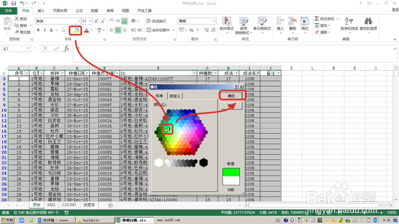Click the Name Box field showing A3
Viewport: 399px width, 224px height.
(x=14, y=49)
